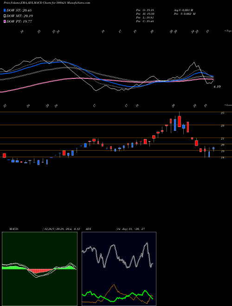Viewport: 232px width, 306px height.
Task: Select the 'DOW MT: 20.19' legend text
Action: point(19,16)
